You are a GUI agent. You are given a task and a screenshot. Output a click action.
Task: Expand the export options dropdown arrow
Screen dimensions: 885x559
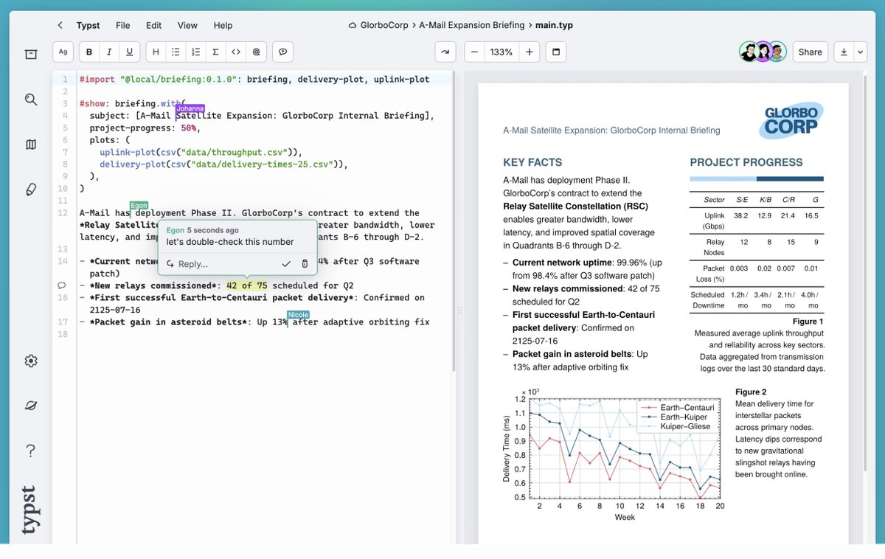coord(860,52)
